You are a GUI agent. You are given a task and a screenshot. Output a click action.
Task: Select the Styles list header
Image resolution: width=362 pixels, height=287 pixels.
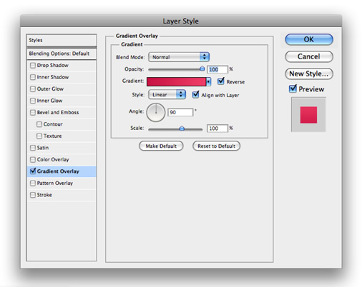(x=62, y=40)
